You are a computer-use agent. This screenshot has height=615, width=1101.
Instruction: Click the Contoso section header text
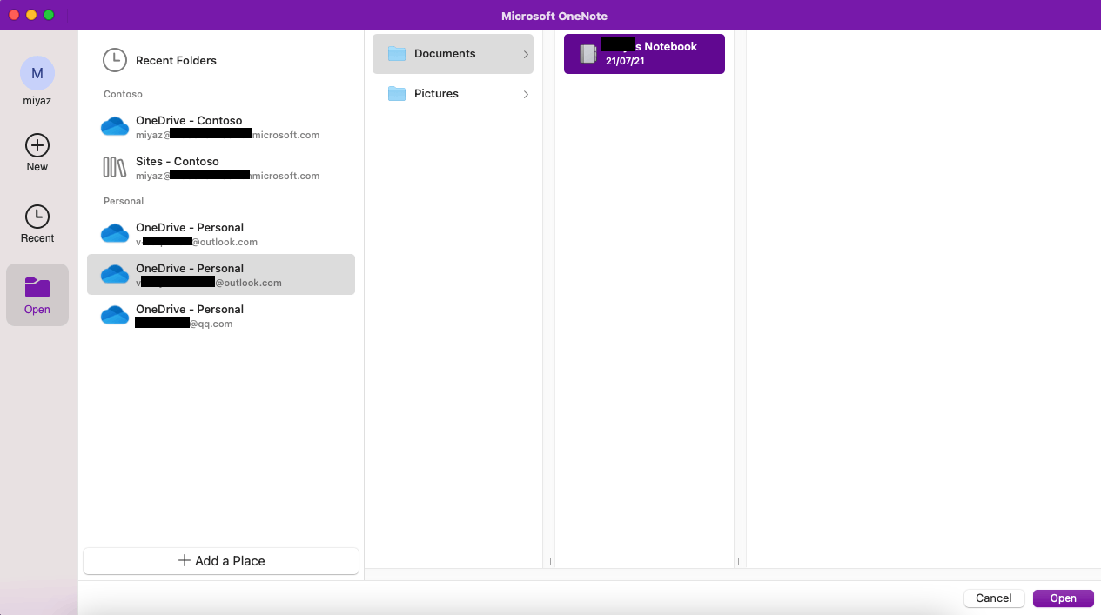point(123,94)
